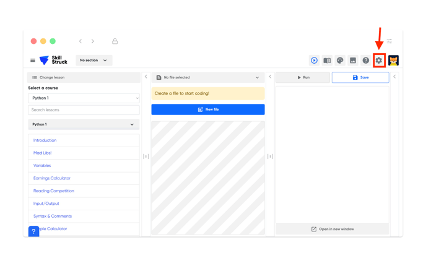Open the book reader icon in toolbar
Image resolution: width=426 pixels, height=266 pixels.
pos(327,60)
